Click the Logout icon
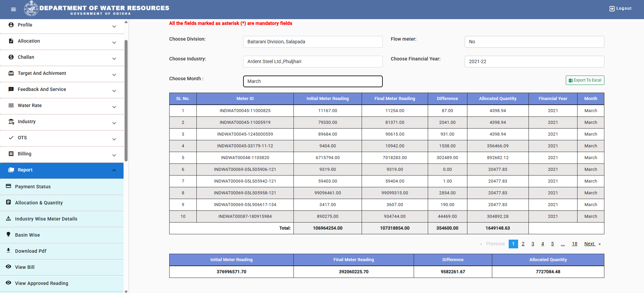The height and width of the screenshot is (293, 644). (612, 9)
